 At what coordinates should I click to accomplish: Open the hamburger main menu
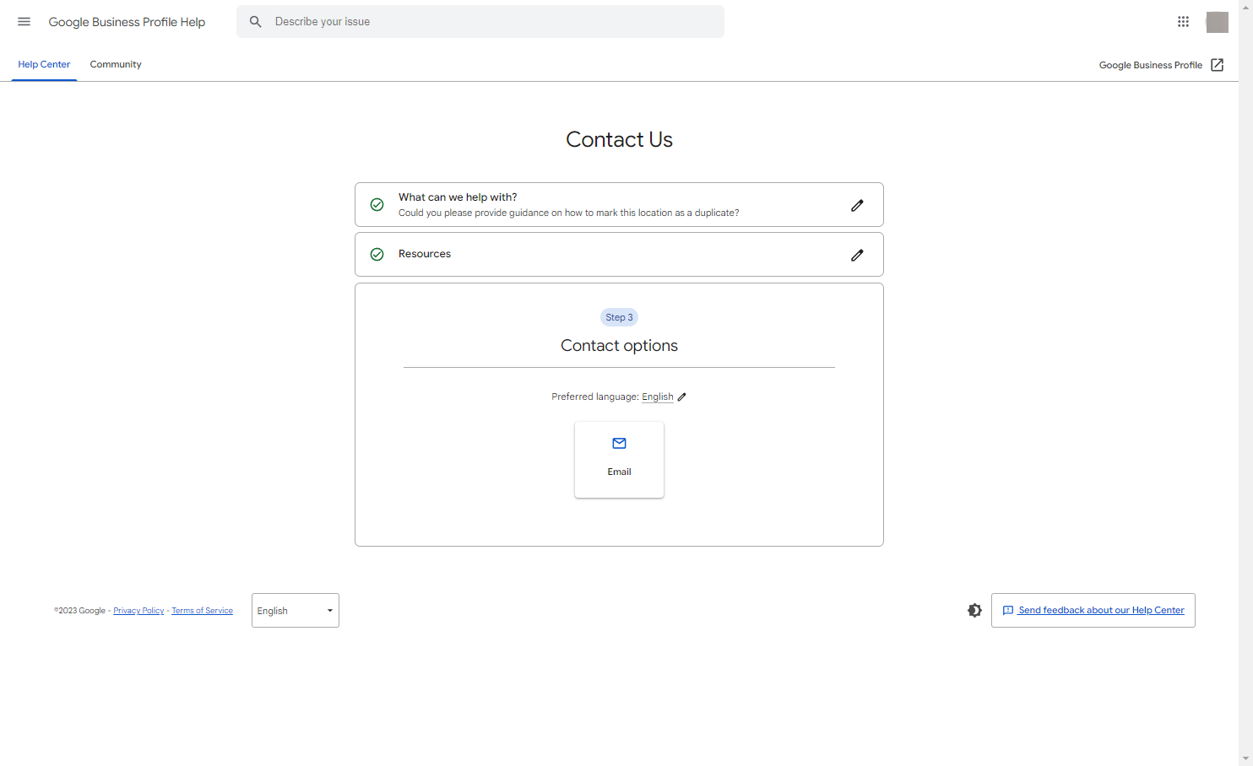click(24, 22)
